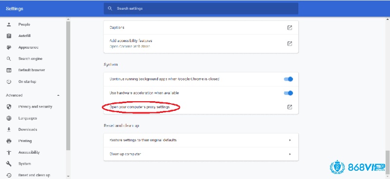Click the Languages globe icon
Image resolution: width=390 pixels, height=179 pixels.
[x=9, y=118]
